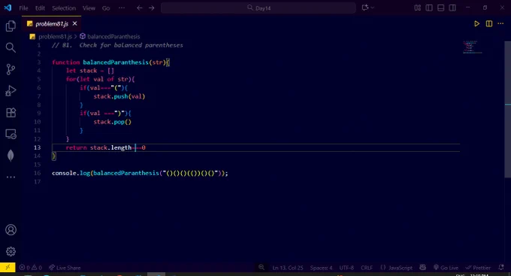The image size is (511, 276).
Task: Open the Go menu
Action: coord(106,8)
